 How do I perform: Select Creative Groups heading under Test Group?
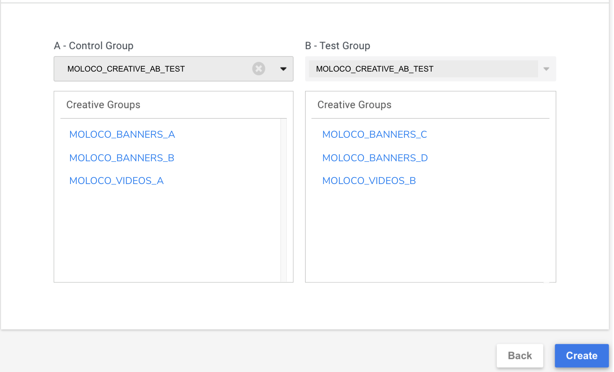point(354,105)
